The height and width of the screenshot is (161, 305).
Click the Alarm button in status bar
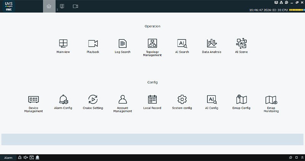click(x=8, y=158)
